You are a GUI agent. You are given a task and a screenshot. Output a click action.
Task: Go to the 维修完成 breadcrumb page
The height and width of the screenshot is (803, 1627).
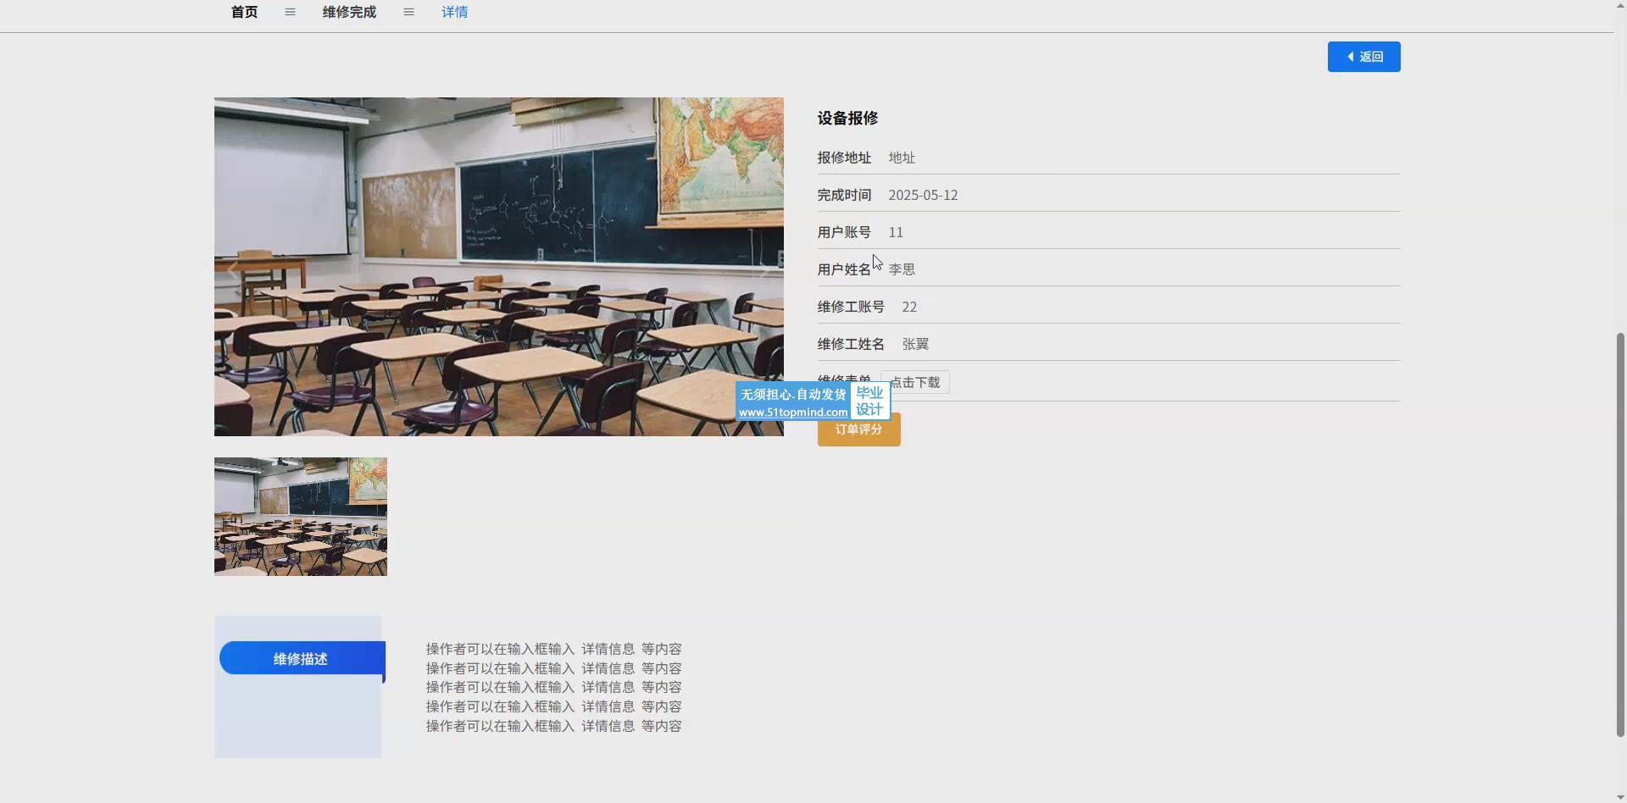coord(349,12)
